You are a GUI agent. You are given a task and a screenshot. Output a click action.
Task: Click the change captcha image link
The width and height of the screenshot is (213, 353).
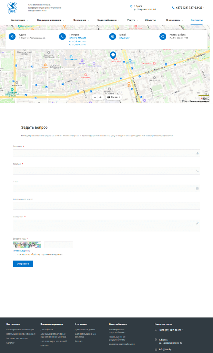tap(22, 251)
